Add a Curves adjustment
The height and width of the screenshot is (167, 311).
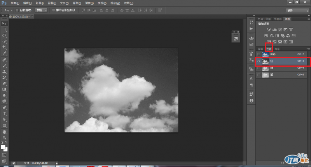click(280, 30)
